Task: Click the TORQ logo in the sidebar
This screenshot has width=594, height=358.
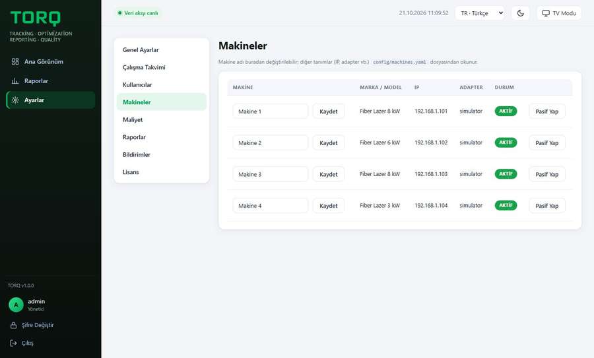Action: click(x=35, y=18)
